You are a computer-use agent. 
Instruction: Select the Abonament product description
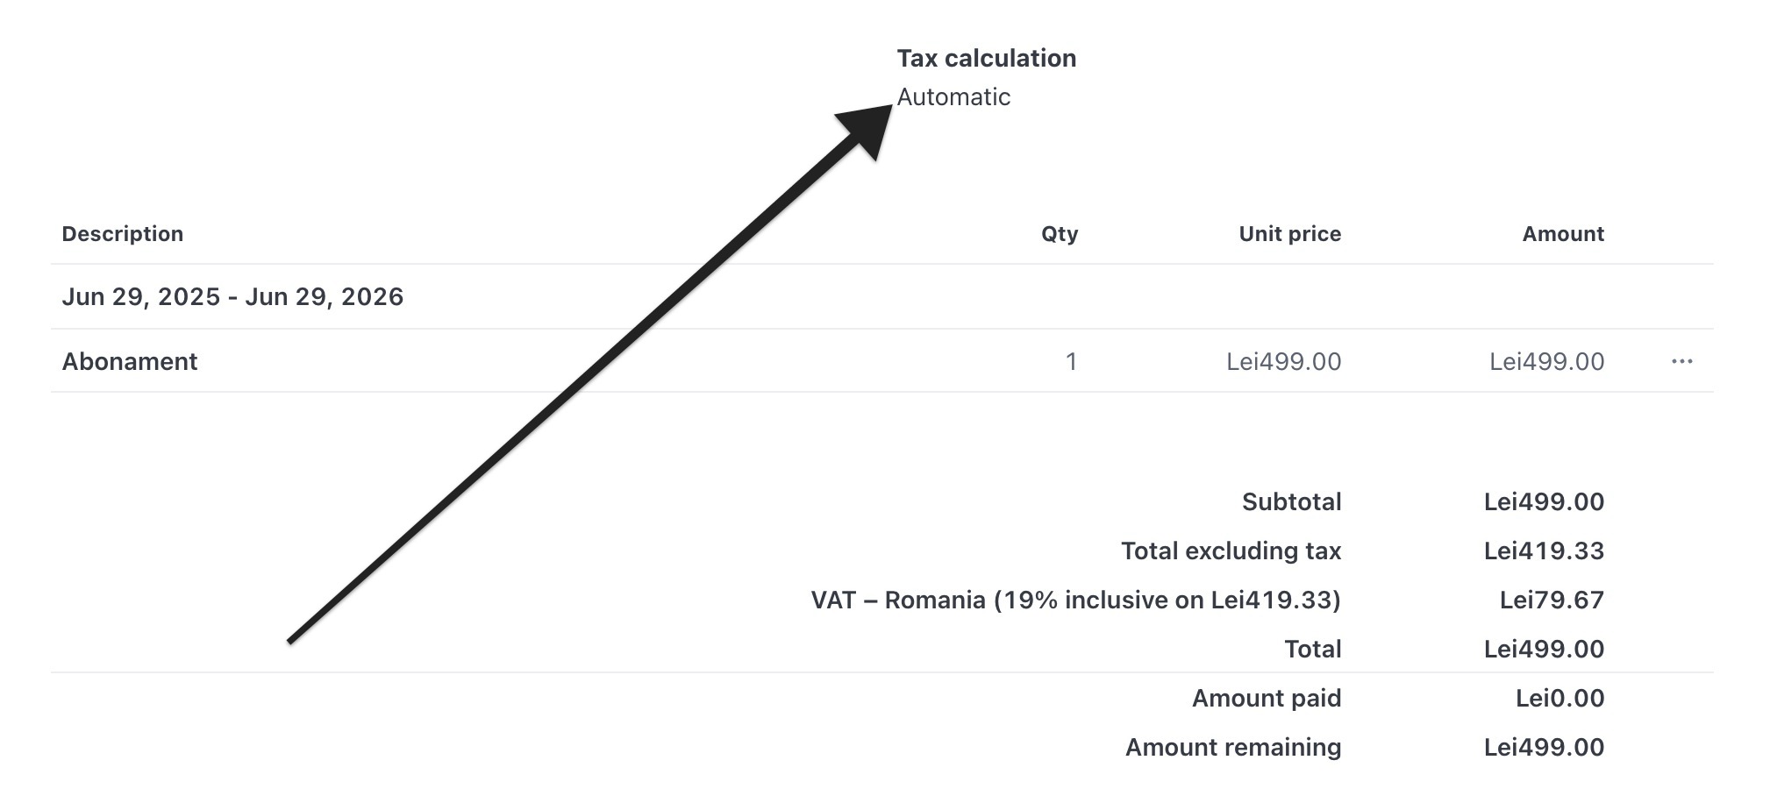click(130, 360)
